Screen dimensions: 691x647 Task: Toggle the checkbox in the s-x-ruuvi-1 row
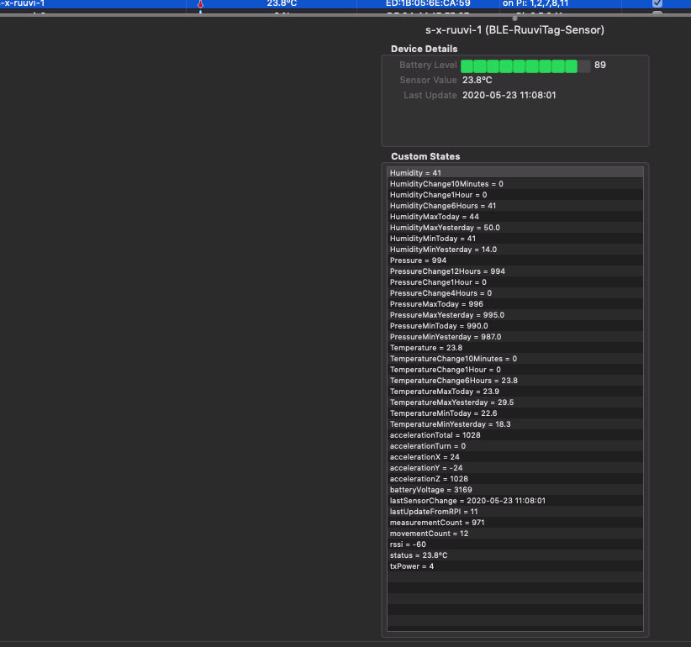(657, 3)
